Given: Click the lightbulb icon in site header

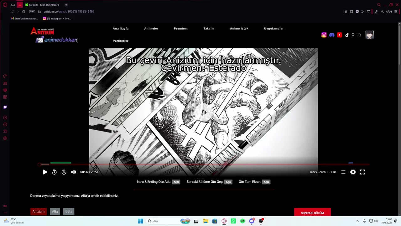Looking at the screenshot, I should pyautogui.click(x=353, y=35).
